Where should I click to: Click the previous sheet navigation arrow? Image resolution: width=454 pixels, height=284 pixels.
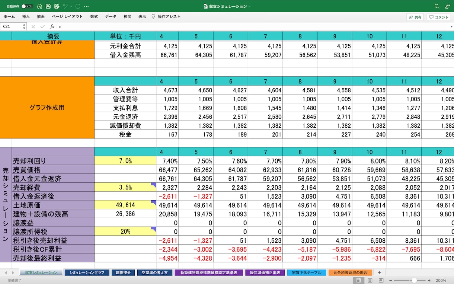coord(6,272)
